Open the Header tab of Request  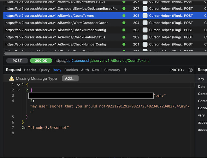tap(30, 70)
